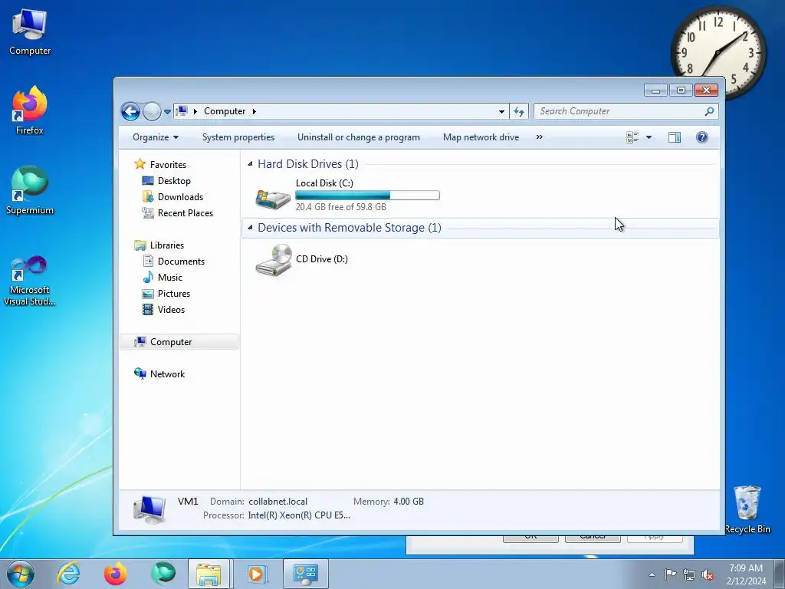This screenshot has width=785, height=589.
Task: Collapse the Hard Disk Drives group
Action: [250, 164]
